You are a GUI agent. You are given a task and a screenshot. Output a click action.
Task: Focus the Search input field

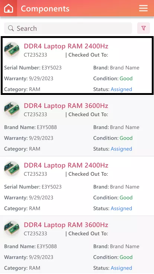(68, 28)
